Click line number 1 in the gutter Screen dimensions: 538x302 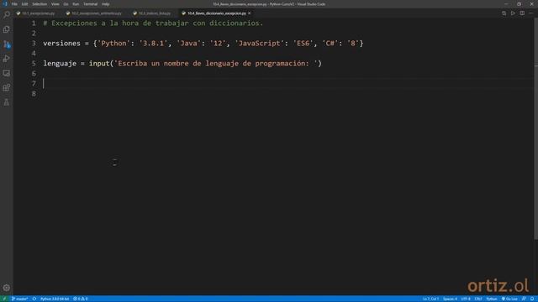click(x=34, y=23)
